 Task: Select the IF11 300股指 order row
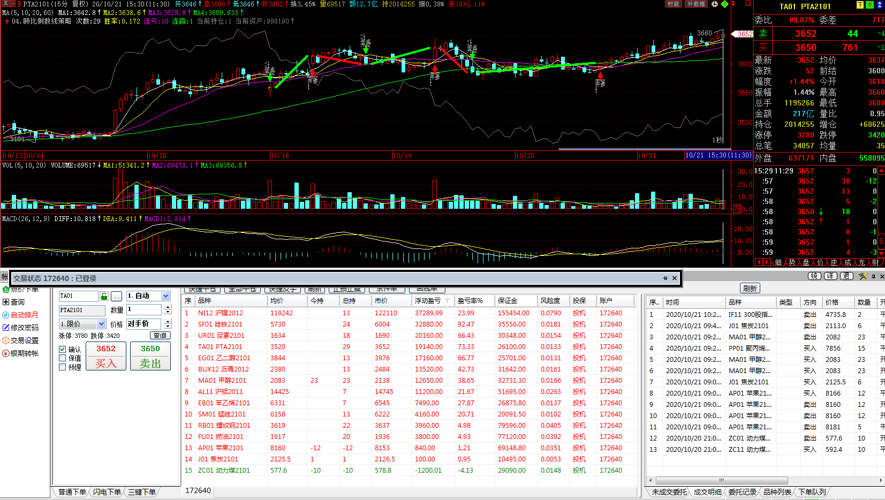(766, 315)
